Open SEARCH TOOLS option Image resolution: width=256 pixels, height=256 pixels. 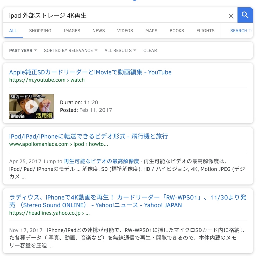pyautogui.click(x=241, y=31)
